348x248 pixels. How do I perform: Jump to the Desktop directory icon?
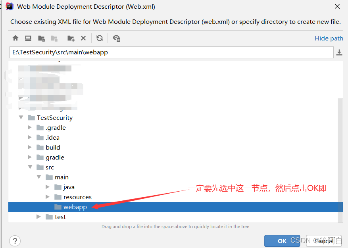[28, 38]
